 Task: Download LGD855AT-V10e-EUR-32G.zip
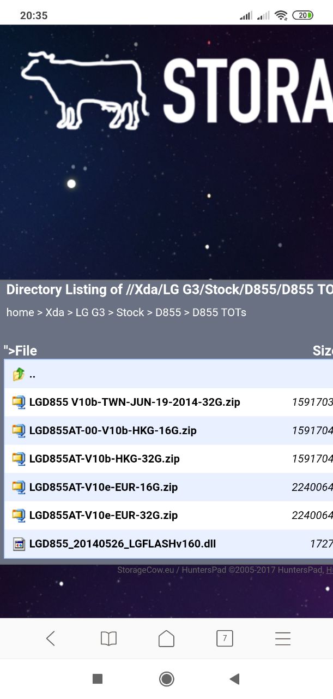click(104, 516)
